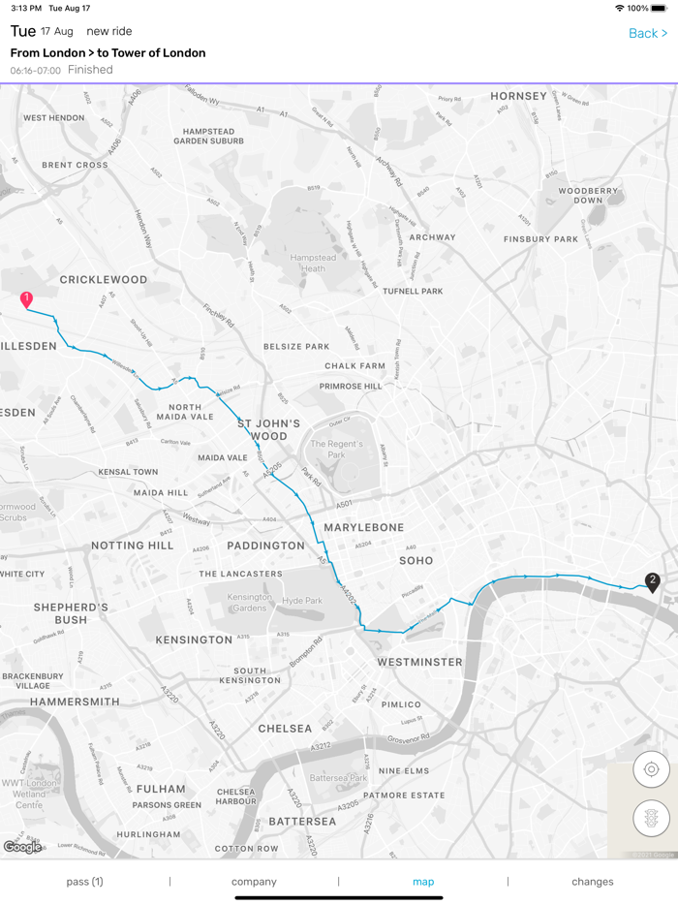The image size is (678, 905).
Task: Click the new ride label in header
Action: (x=109, y=31)
